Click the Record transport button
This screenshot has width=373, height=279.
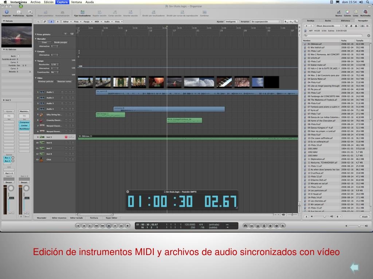(x=127, y=226)
